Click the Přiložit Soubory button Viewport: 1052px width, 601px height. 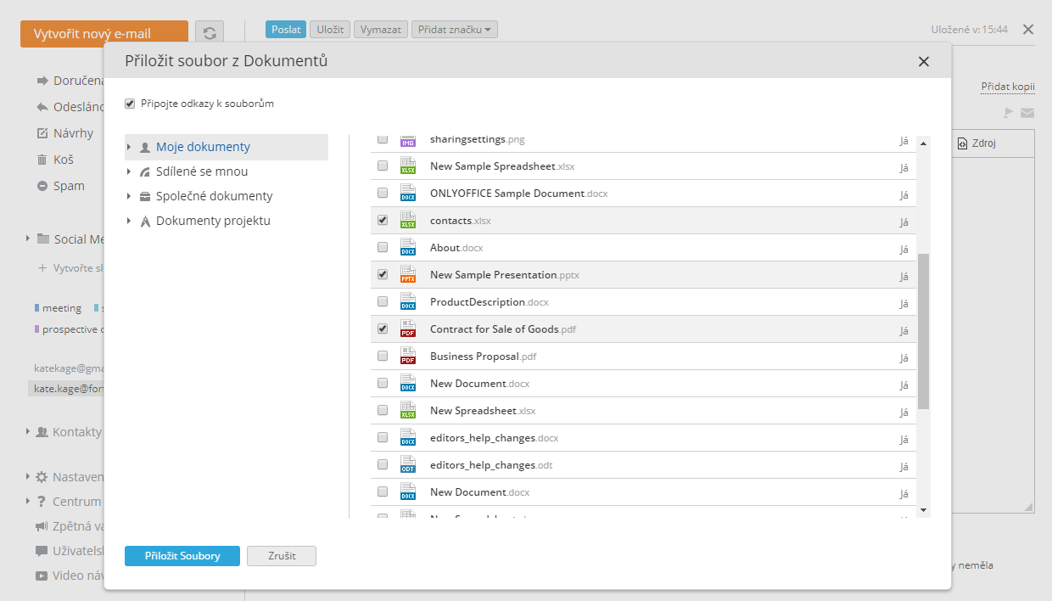182,556
